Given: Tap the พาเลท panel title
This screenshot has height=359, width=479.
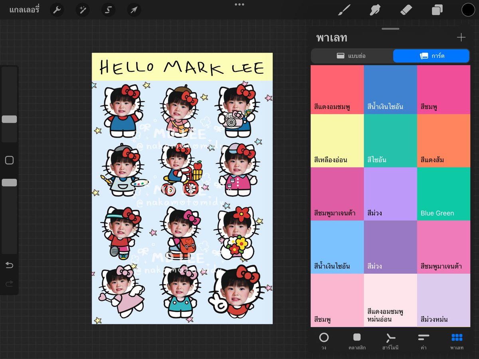Looking at the screenshot, I should pyautogui.click(x=332, y=38).
